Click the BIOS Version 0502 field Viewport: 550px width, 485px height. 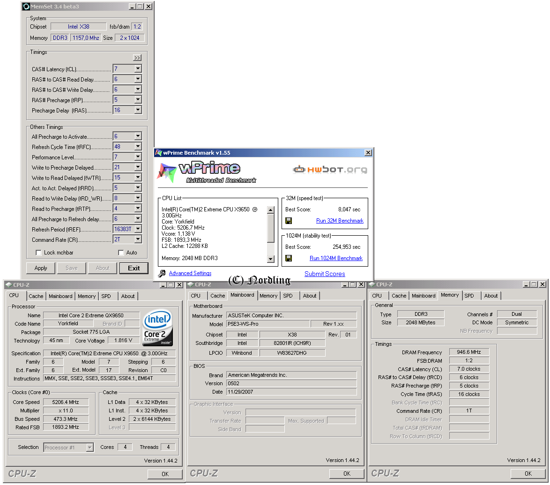[x=291, y=384]
